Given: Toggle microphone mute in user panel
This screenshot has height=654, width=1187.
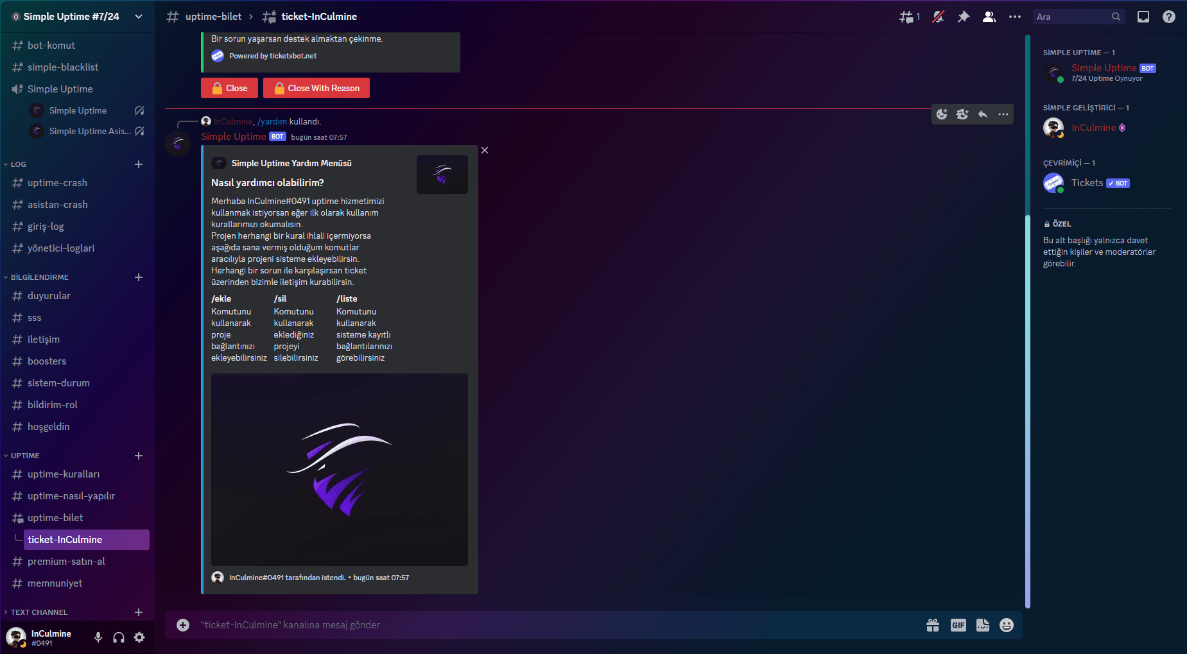Looking at the screenshot, I should pyautogui.click(x=98, y=637).
